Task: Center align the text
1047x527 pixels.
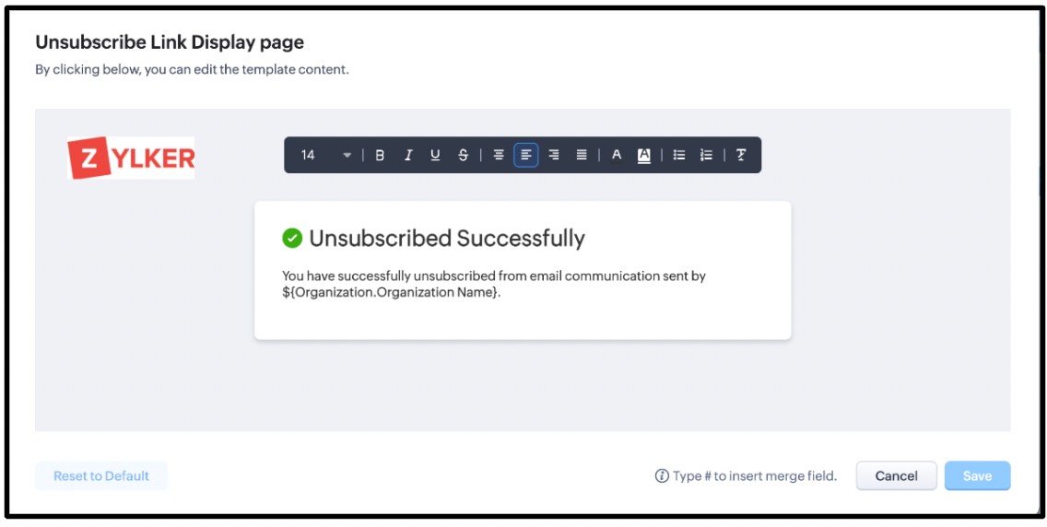Action: 499,155
